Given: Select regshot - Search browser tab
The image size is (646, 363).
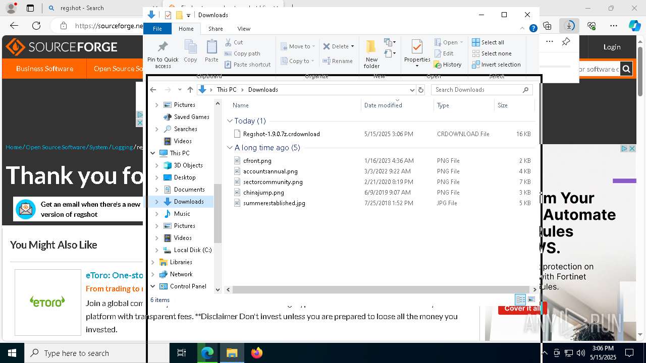Looking at the screenshot, I should (83, 8).
